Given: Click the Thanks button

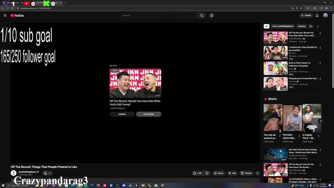Looking at the screenshot, I should 246,173.
